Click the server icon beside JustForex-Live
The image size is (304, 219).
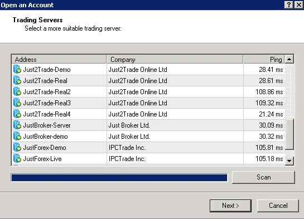coord(17,159)
